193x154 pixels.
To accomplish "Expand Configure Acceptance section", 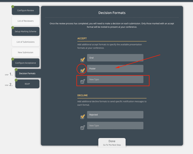I will 26,63.
